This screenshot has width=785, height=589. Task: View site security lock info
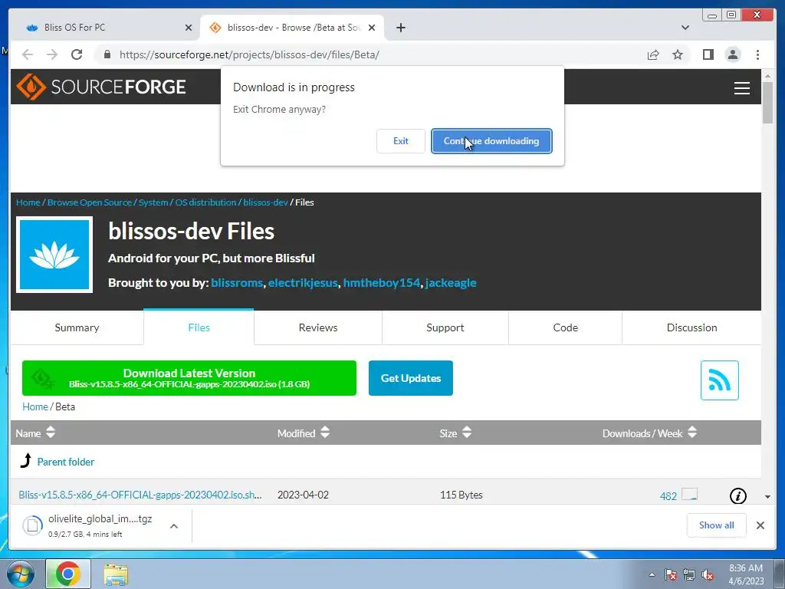click(x=107, y=54)
